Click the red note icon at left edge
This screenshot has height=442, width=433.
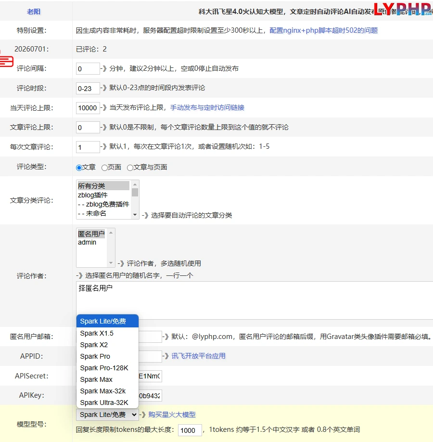click(6, 61)
